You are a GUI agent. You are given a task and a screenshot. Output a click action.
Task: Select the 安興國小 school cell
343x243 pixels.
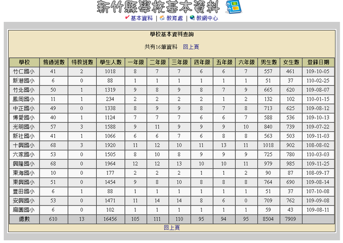24,201
